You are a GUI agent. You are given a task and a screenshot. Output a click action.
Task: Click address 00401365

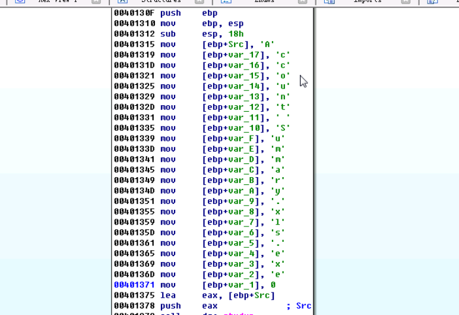134,254
